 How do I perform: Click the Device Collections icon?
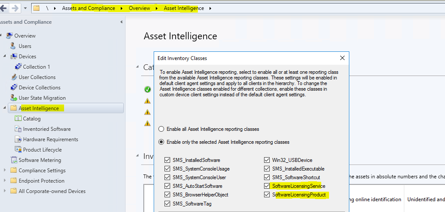[13, 88]
